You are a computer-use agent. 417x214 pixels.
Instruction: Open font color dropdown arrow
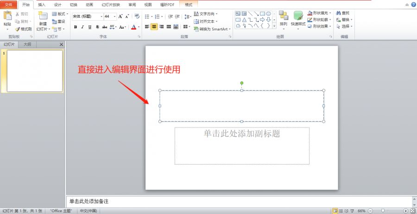click(139, 27)
